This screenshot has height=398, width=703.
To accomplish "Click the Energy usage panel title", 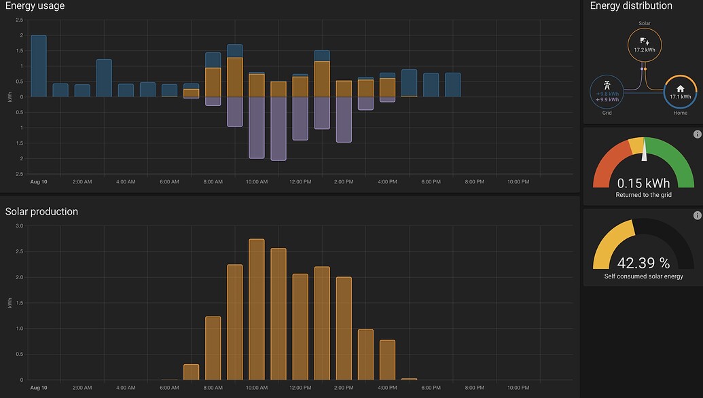I will 33,6.
